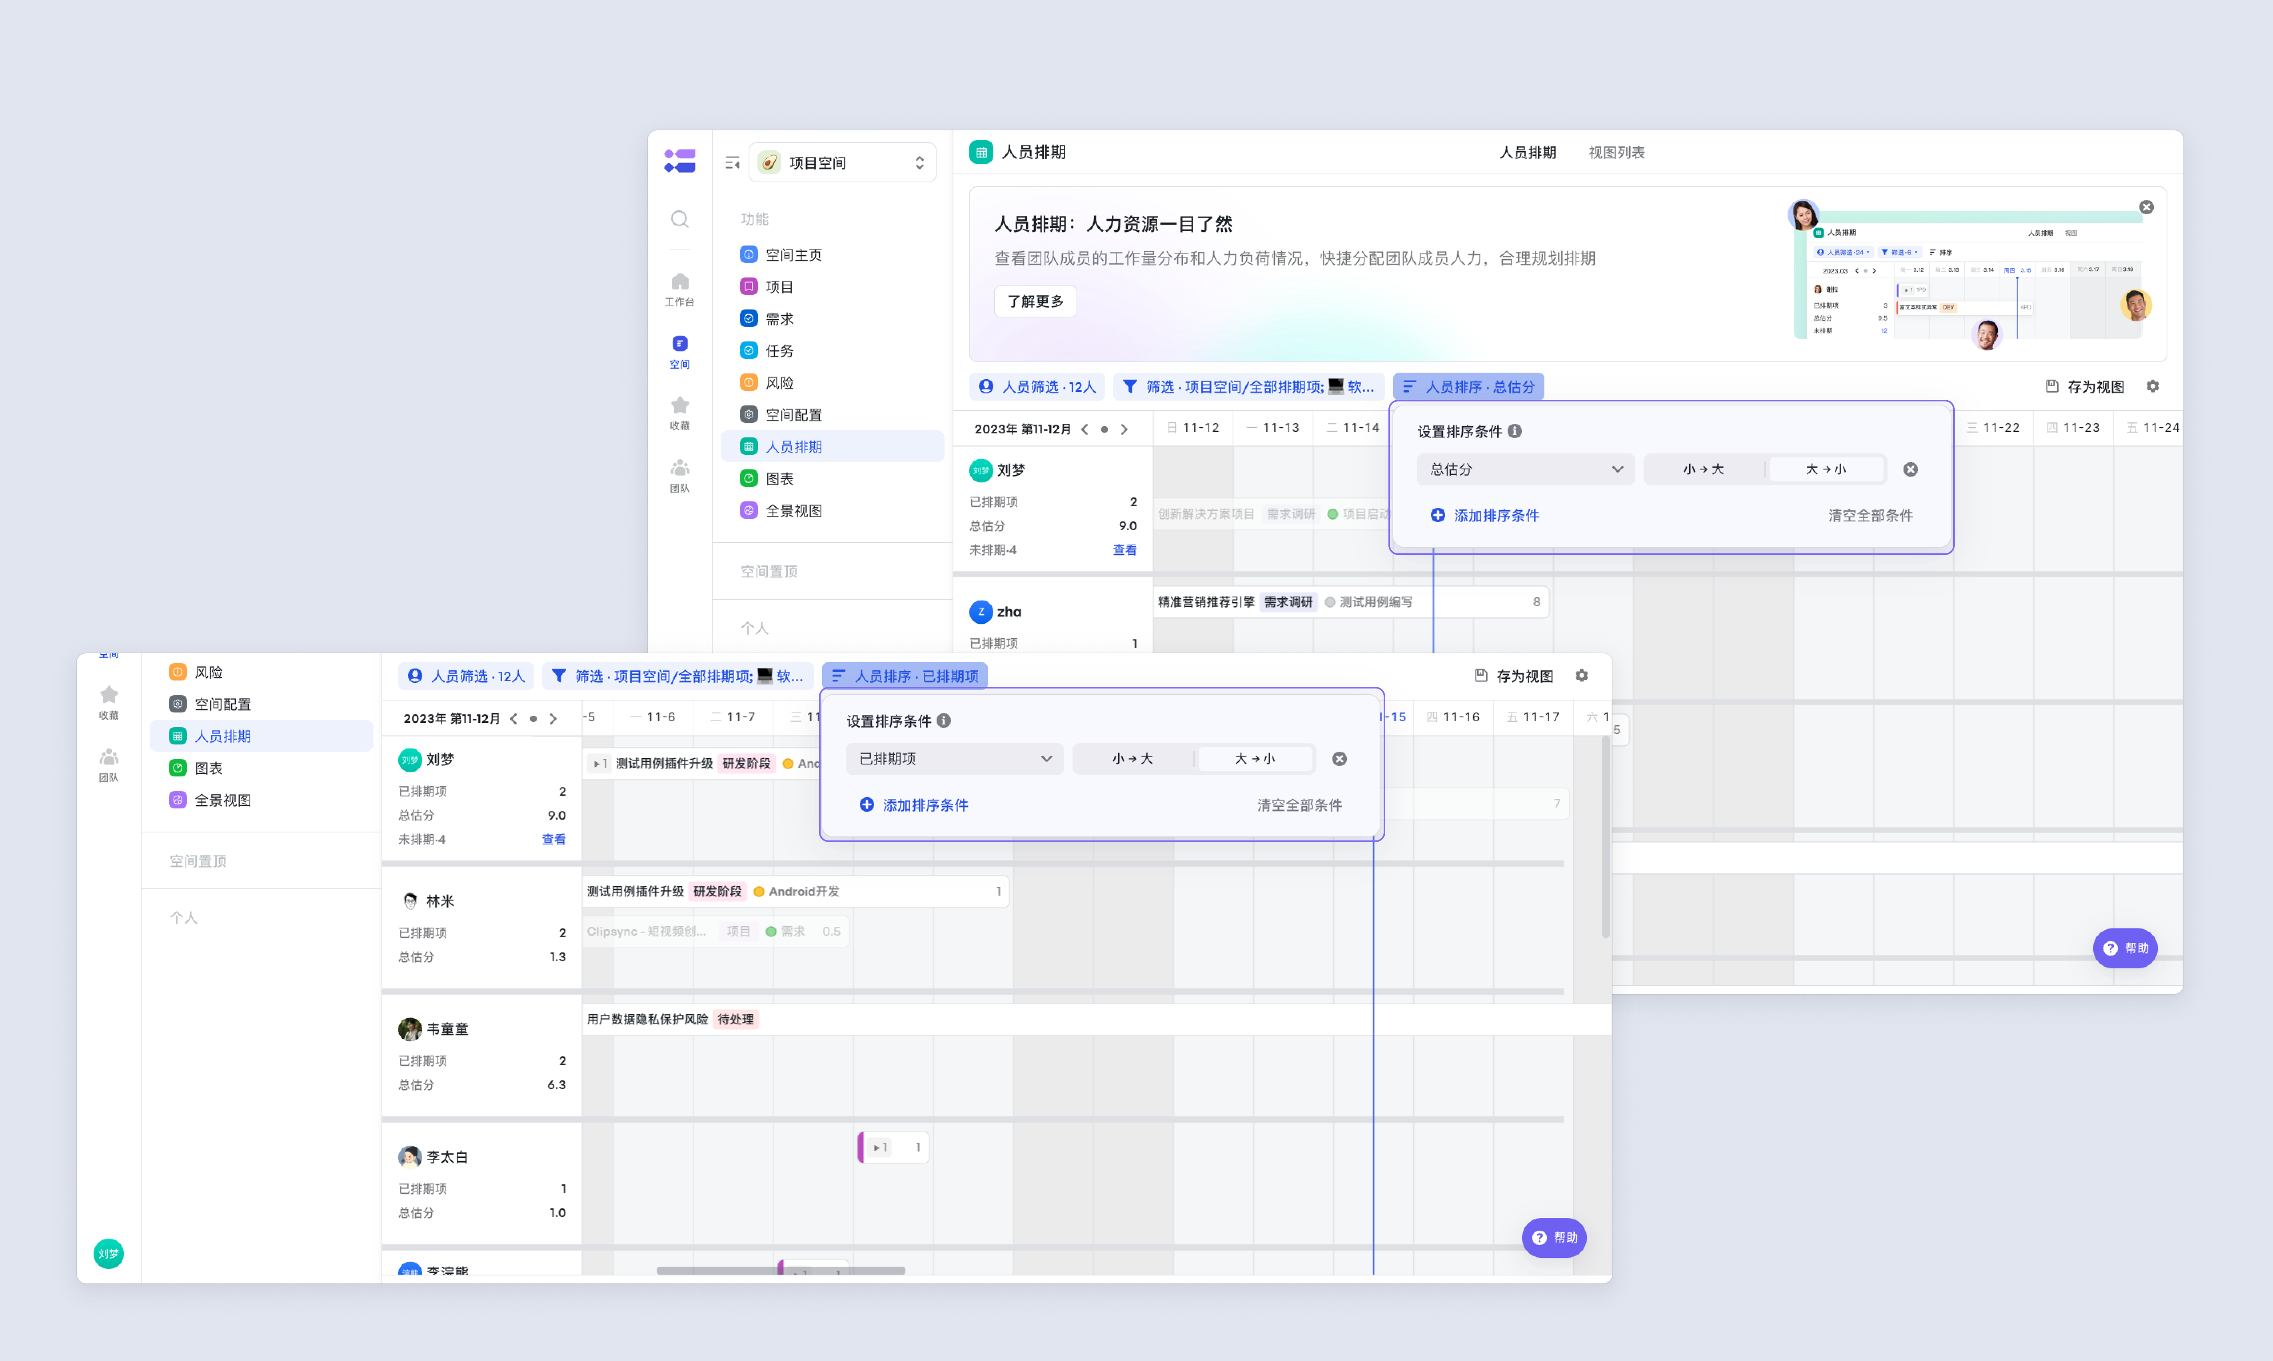Toggle the 人员排序·总估分 sort chip

pos(1468,387)
